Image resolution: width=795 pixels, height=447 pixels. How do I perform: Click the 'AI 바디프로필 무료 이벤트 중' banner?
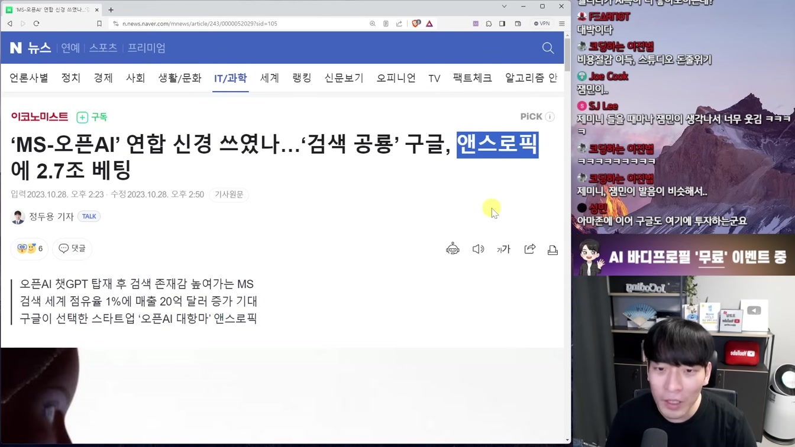[683, 256]
